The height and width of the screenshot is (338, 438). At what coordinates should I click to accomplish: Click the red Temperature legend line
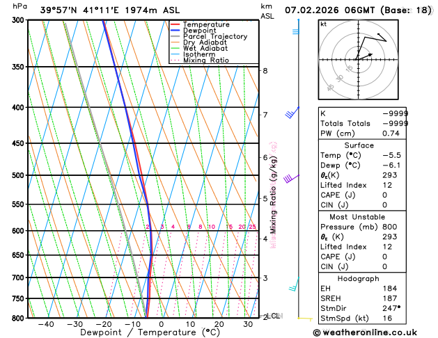[175, 24]
